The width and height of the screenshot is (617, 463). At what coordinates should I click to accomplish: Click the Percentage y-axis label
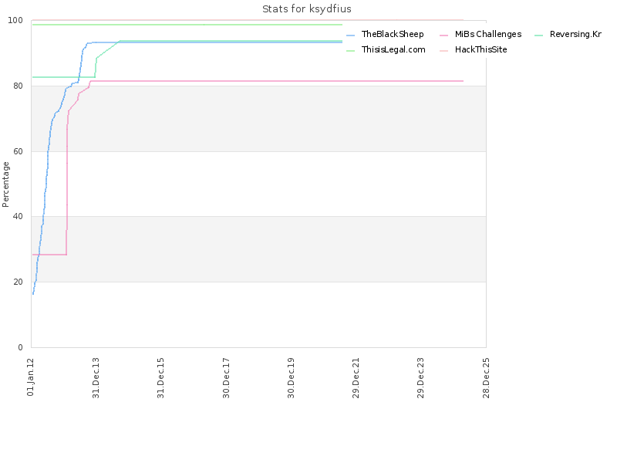tap(5, 184)
